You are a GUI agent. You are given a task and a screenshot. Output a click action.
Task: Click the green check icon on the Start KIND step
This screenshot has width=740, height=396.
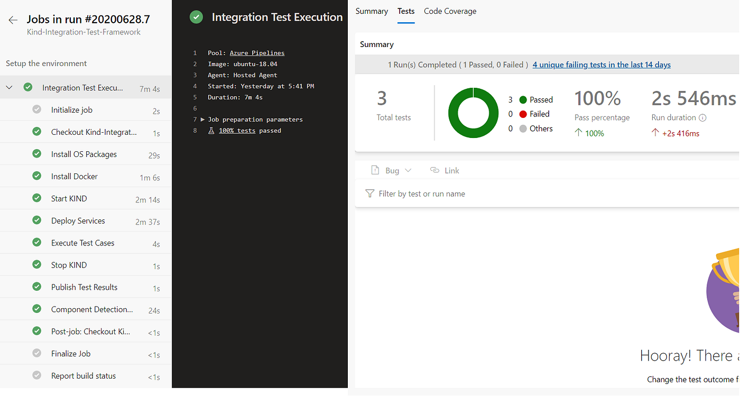tap(36, 198)
